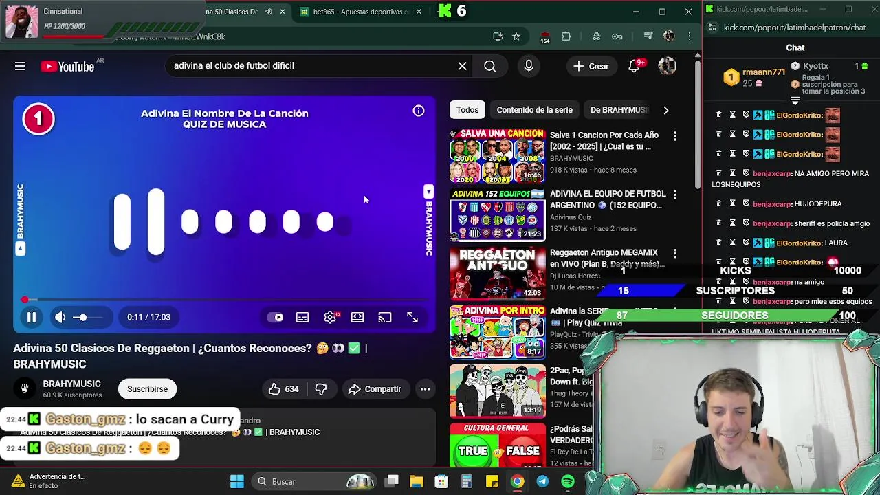The height and width of the screenshot is (495, 880).
Task: Open YouTube notifications bell
Action: tap(634, 66)
